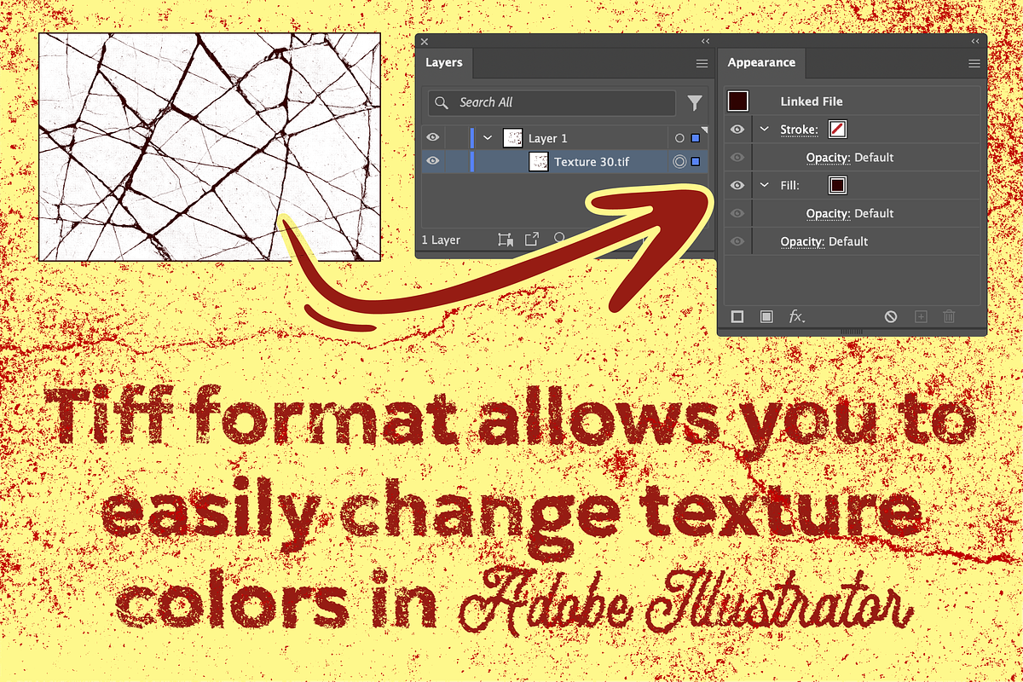This screenshot has width=1023, height=682.
Task: Click the '1 Layer' status text
Action: tap(442, 240)
